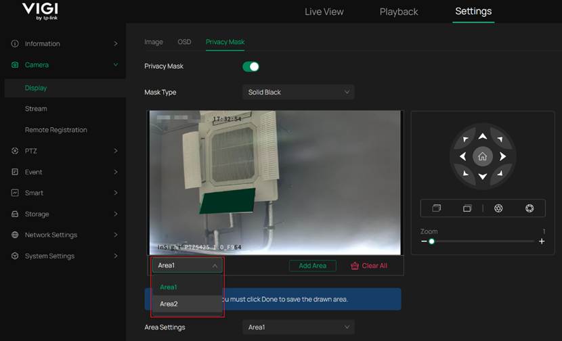Viewport: 562px width, 341px height.
Task: Expand the Smart section chevron
Action: 116,193
